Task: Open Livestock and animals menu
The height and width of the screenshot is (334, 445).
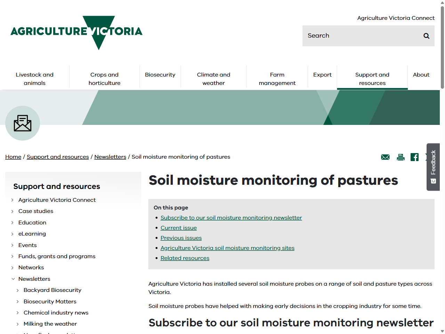Action: click(x=35, y=79)
